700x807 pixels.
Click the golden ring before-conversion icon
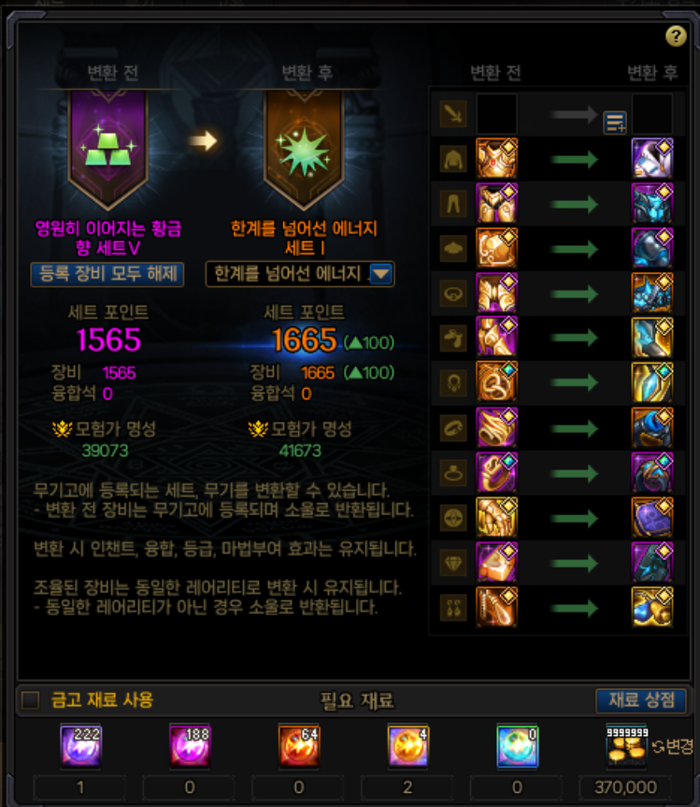coord(496,472)
